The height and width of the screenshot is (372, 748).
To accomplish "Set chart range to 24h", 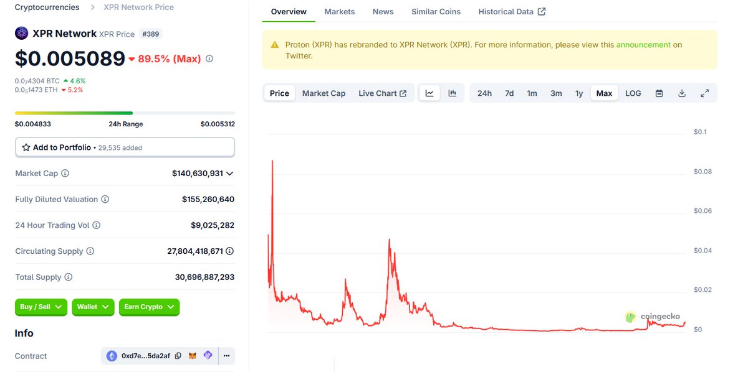I will 484,93.
